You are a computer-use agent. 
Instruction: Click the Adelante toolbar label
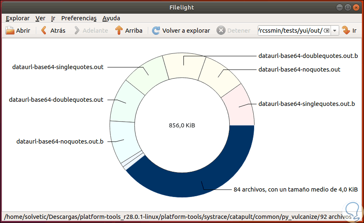[x=95, y=31]
